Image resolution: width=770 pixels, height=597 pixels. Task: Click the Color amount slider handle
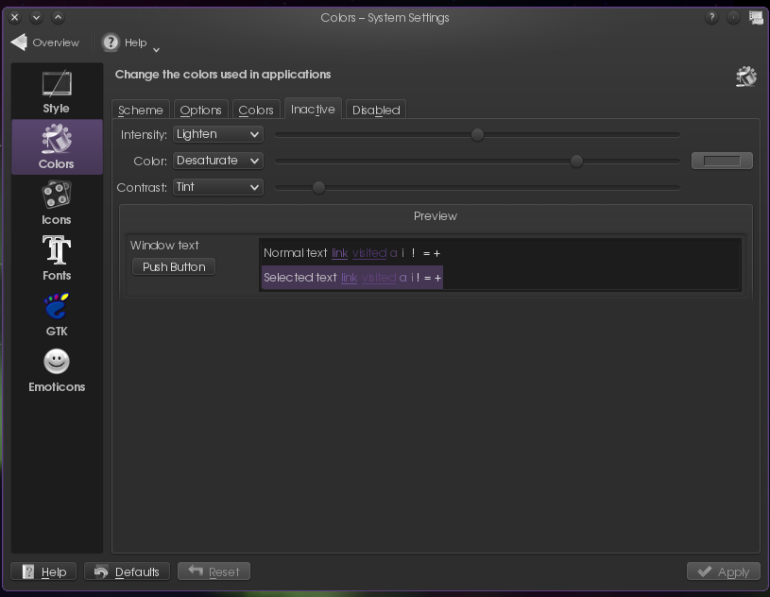click(576, 161)
